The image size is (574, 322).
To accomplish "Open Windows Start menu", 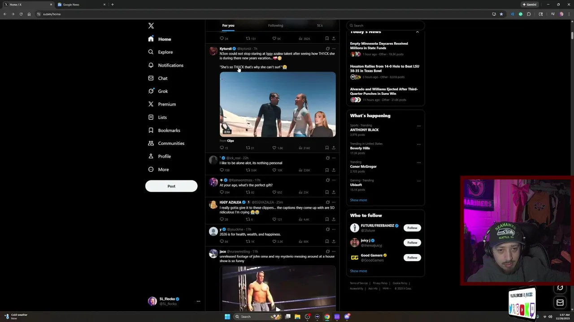I will [227, 317].
